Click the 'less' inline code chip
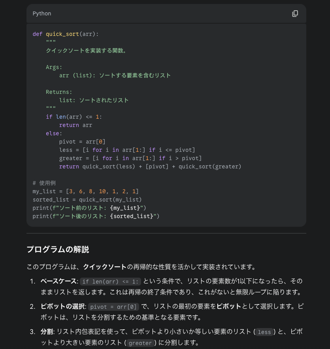This screenshot has width=330, height=349. (264, 332)
